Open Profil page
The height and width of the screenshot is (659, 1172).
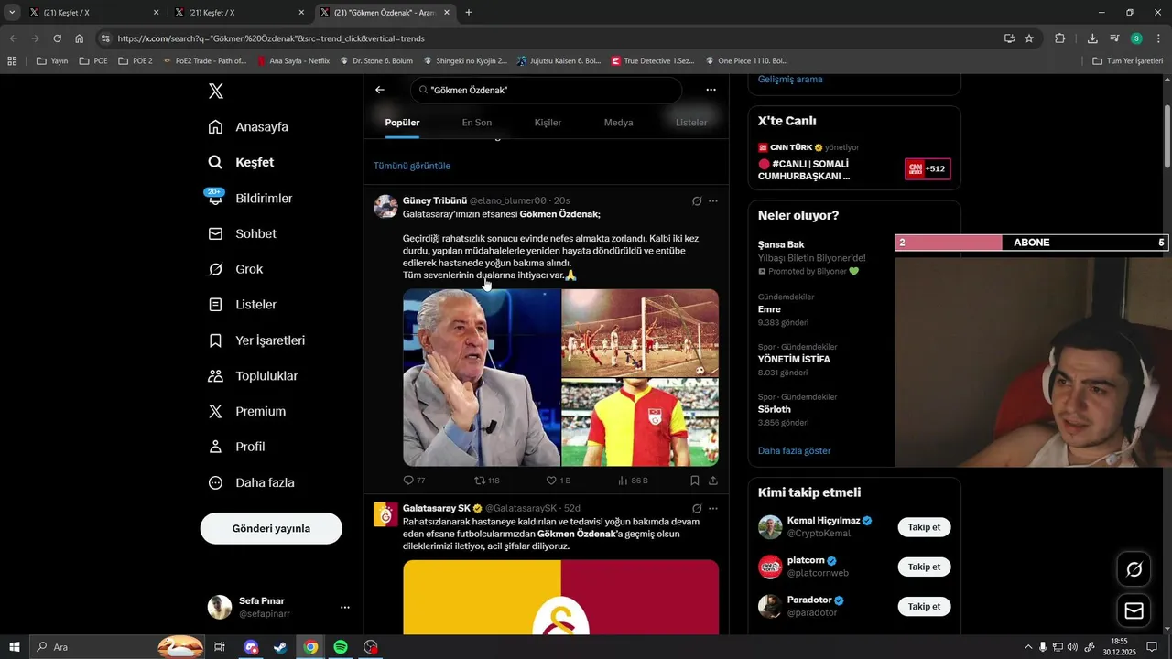point(237,447)
